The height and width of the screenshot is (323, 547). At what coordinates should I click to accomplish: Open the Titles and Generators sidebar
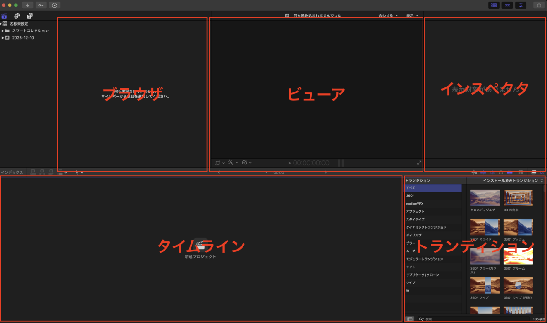point(30,16)
